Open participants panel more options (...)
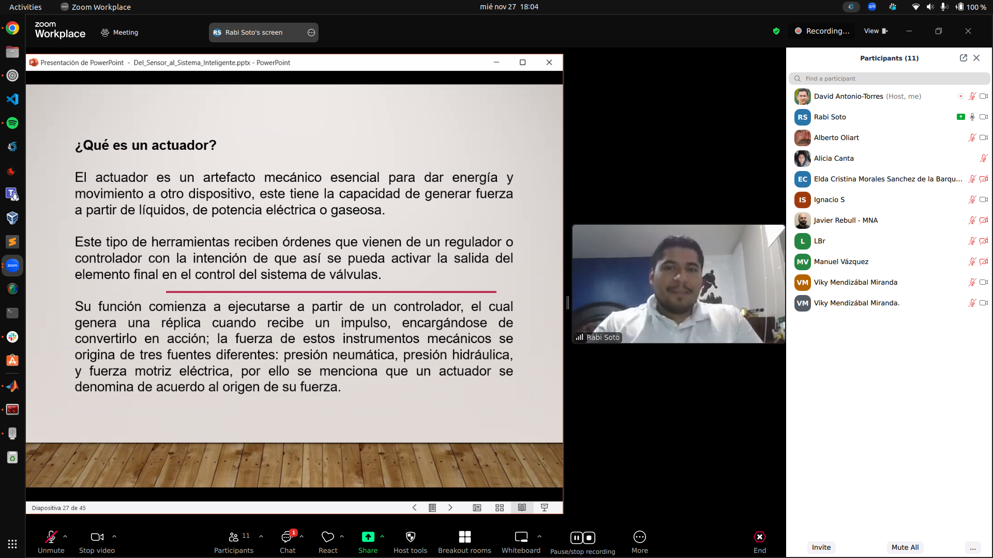 coord(973,548)
